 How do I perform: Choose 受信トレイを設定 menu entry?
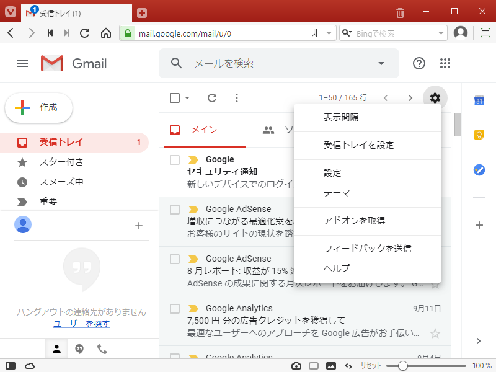pyautogui.click(x=368, y=145)
